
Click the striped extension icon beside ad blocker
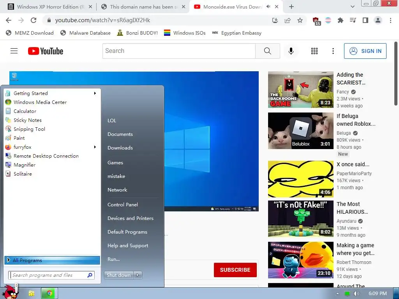pyautogui.click(x=328, y=20)
